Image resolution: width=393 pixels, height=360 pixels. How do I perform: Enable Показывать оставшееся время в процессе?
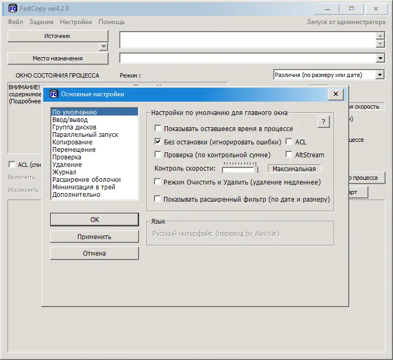coord(158,128)
